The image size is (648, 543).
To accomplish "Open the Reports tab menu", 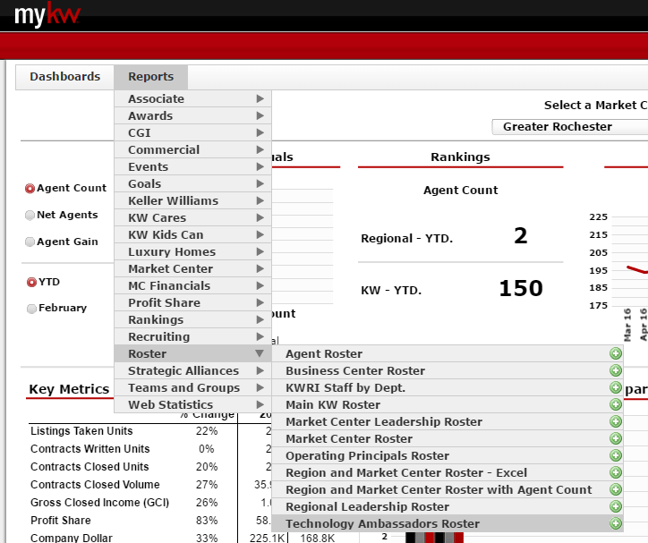I will tap(151, 77).
